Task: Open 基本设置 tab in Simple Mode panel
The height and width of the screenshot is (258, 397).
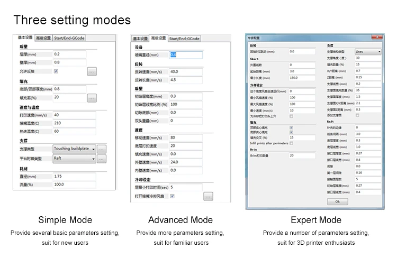Action: (25, 38)
